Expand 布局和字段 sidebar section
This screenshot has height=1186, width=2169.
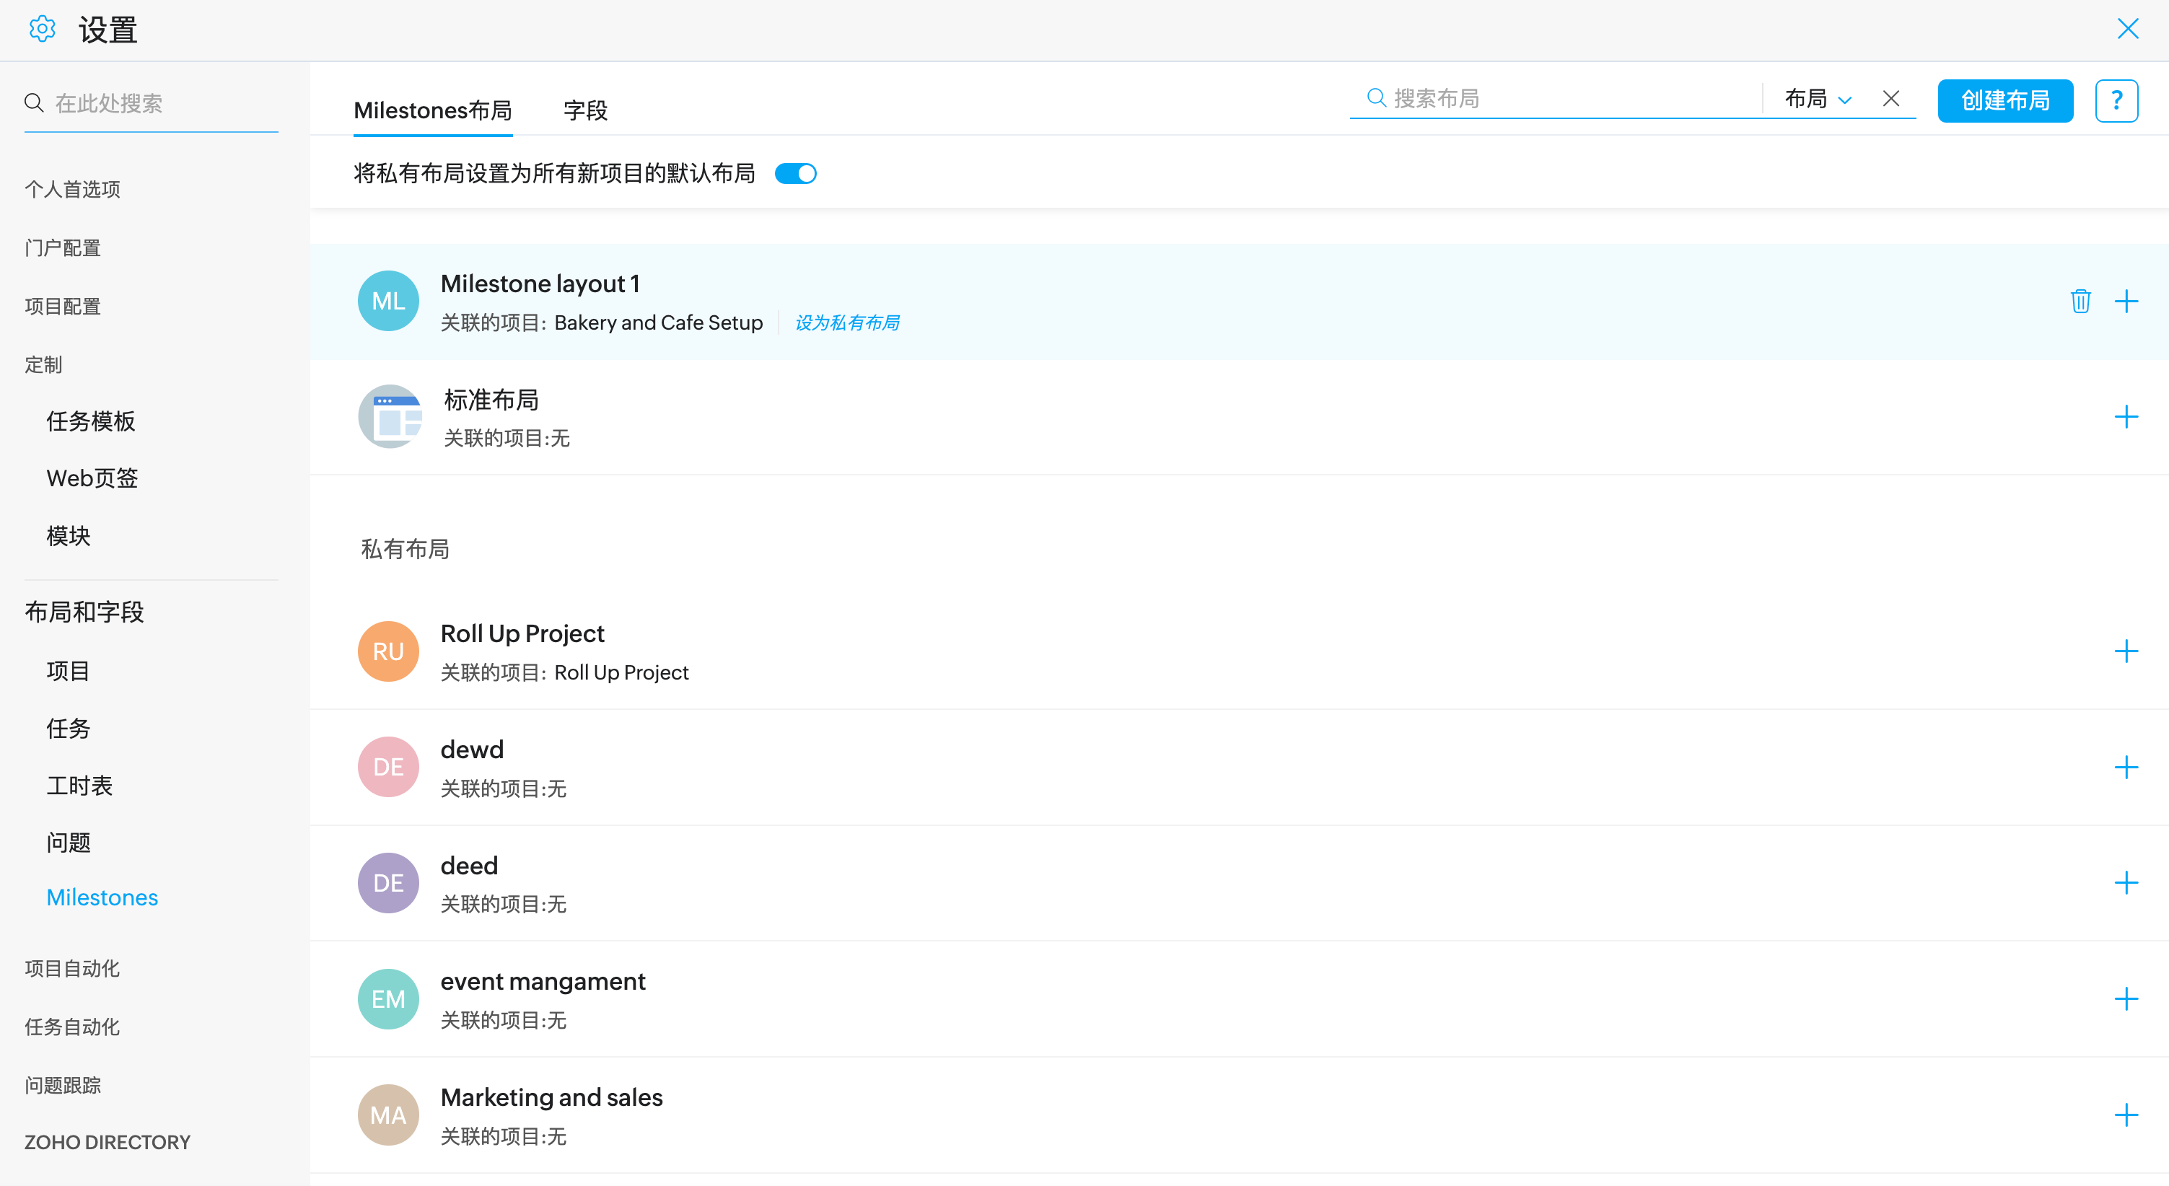84,612
